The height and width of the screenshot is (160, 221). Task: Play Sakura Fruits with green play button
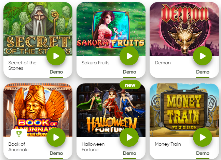(x=129, y=56)
